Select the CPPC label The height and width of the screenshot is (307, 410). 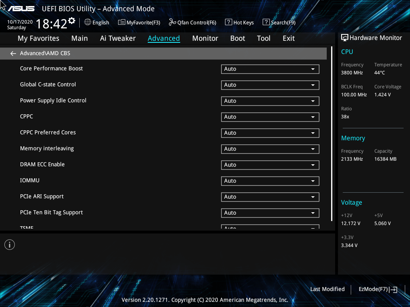26,116
